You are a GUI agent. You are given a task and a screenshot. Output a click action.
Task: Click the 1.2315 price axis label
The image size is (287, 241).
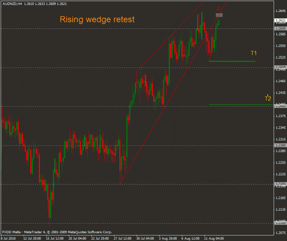[281, 140]
